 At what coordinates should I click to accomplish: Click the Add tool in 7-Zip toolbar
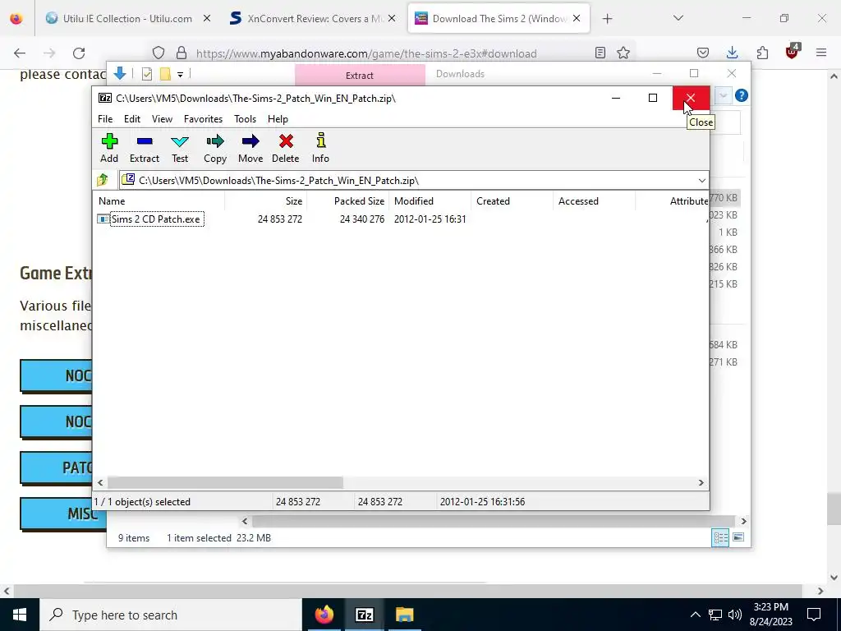[109, 148]
